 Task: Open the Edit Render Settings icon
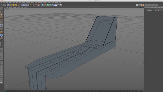(x=39, y=5)
